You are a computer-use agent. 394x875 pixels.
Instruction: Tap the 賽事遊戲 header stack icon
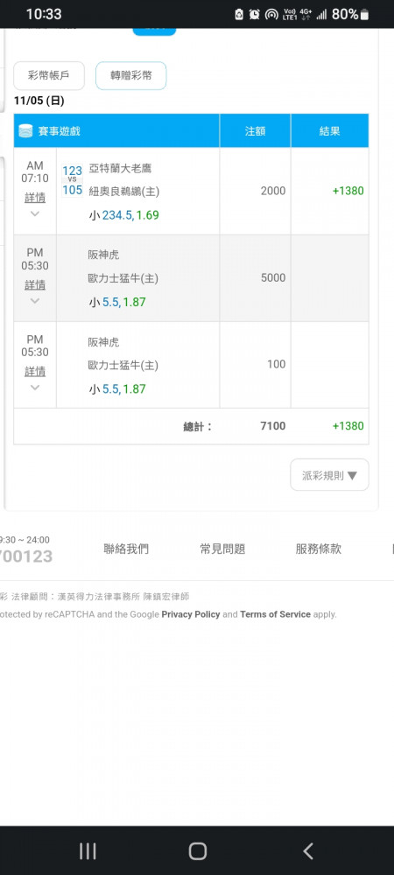[x=25, y=131]
